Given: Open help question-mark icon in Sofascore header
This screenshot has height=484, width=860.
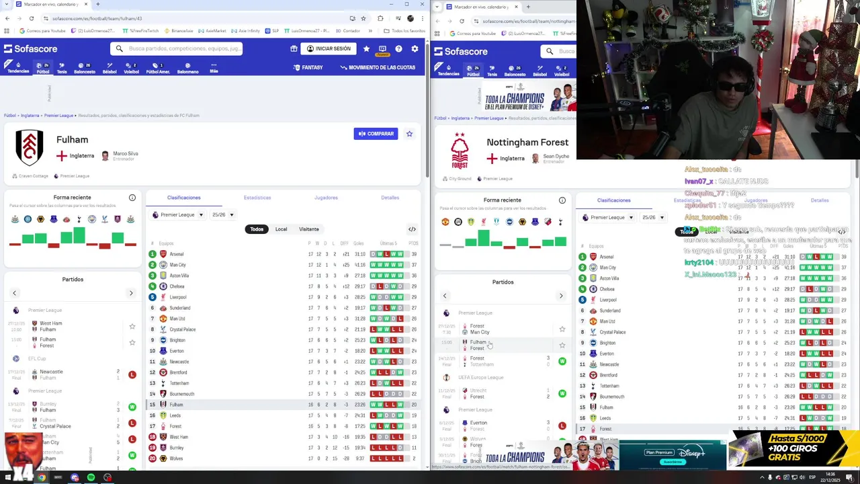Looking at the screenshot, I should click(x=398, y=48).
